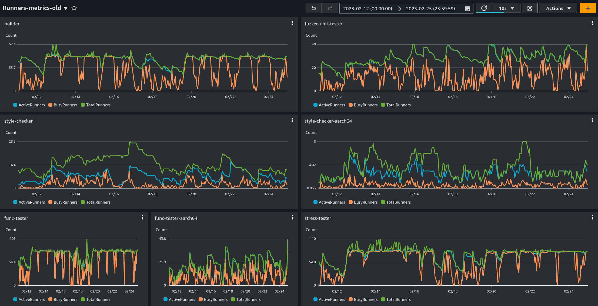Open the calendar date picker icon
Viewport: 598px width, 306px height.
(467, 8)
